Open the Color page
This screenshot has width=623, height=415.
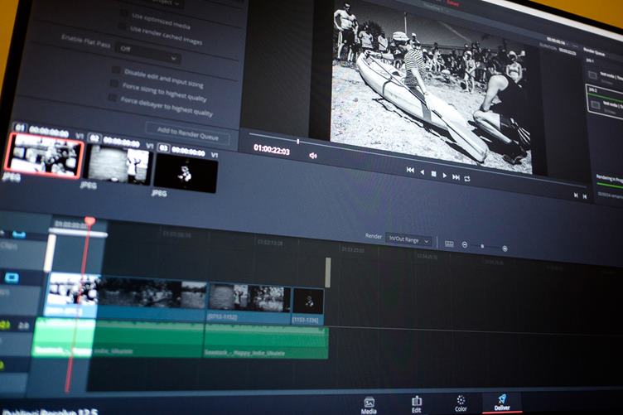coord(461,403)
